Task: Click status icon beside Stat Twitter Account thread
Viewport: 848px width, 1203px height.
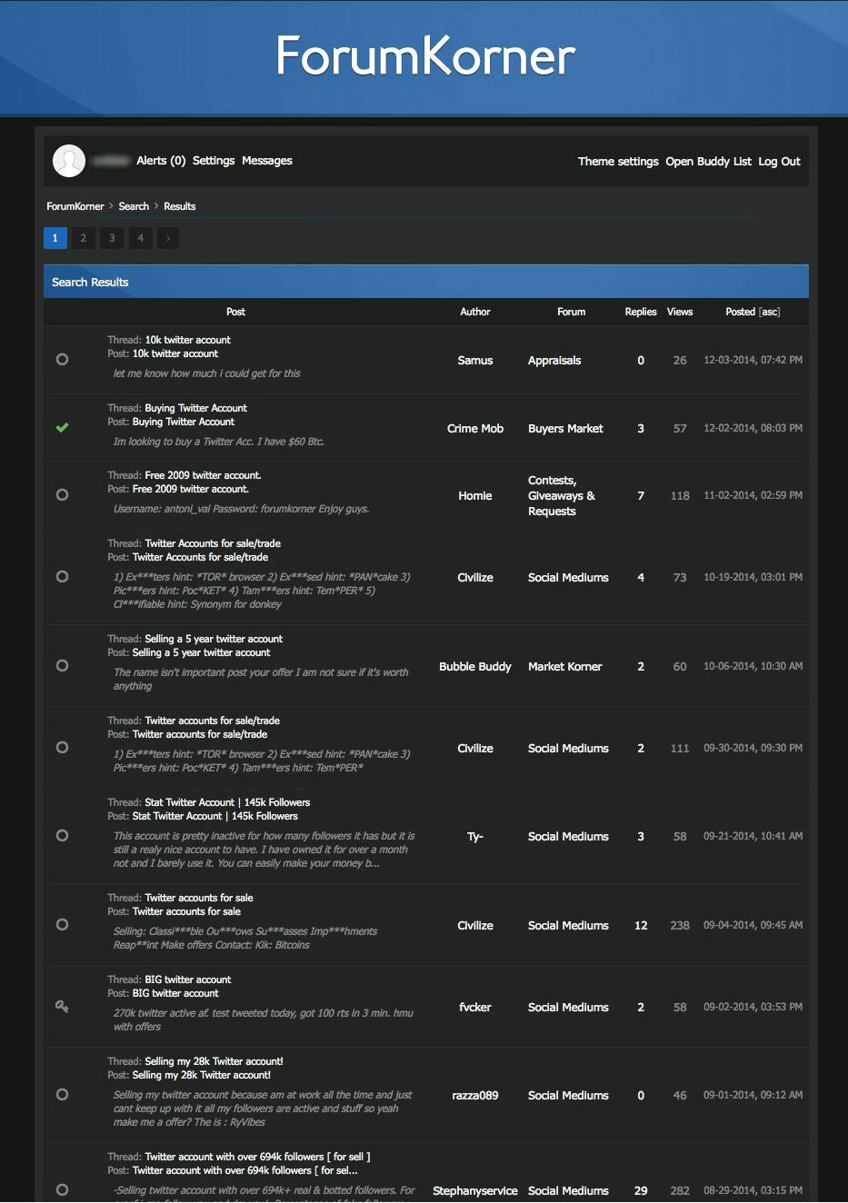Action: (x=62, y=836)
